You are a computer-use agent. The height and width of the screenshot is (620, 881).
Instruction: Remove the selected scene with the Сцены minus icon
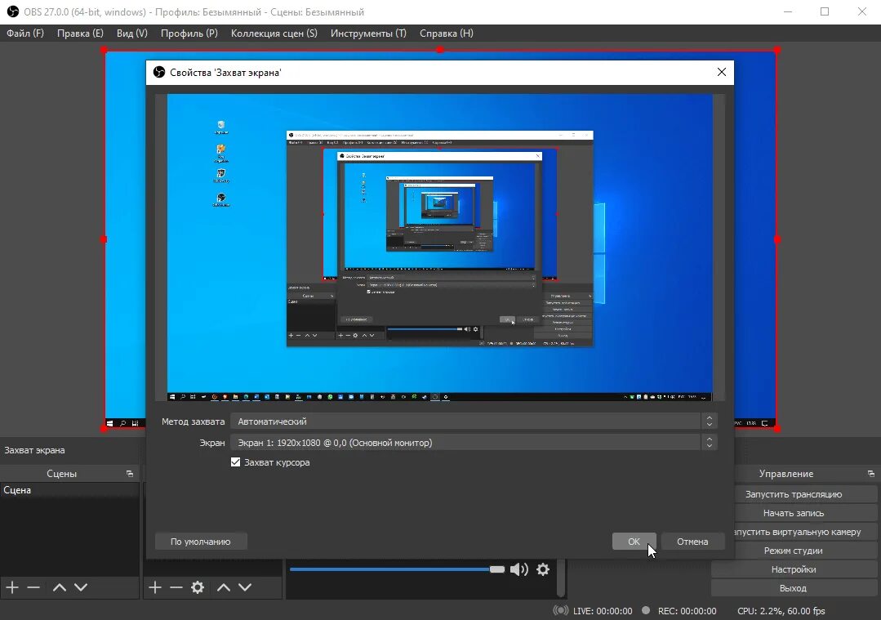click(33, 587)
